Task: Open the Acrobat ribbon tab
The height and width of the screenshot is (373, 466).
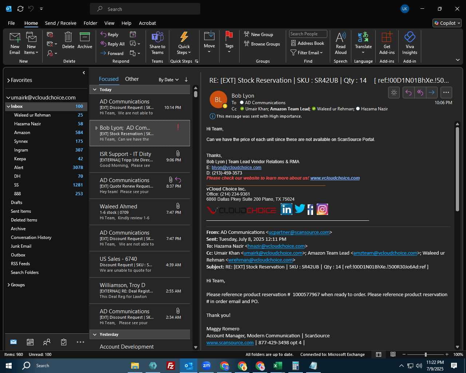Action: point(147,23)
